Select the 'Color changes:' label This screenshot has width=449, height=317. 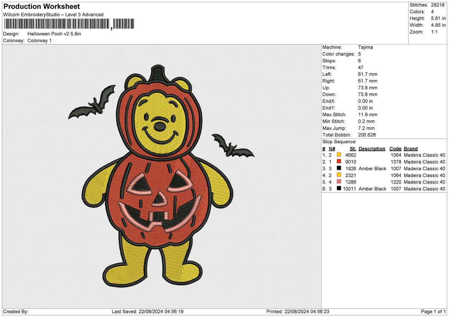coord(339,54)
